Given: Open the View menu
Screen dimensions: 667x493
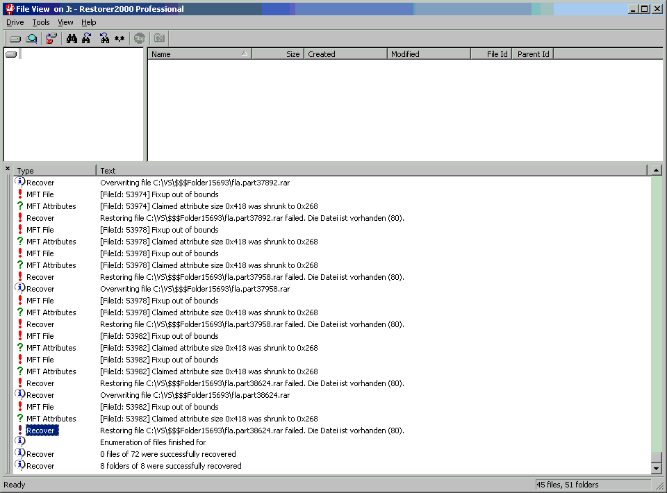Looking at the screenshot, I should click(65, 22).
